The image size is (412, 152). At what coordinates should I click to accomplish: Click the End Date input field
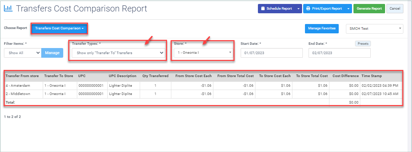pos(339,53)
